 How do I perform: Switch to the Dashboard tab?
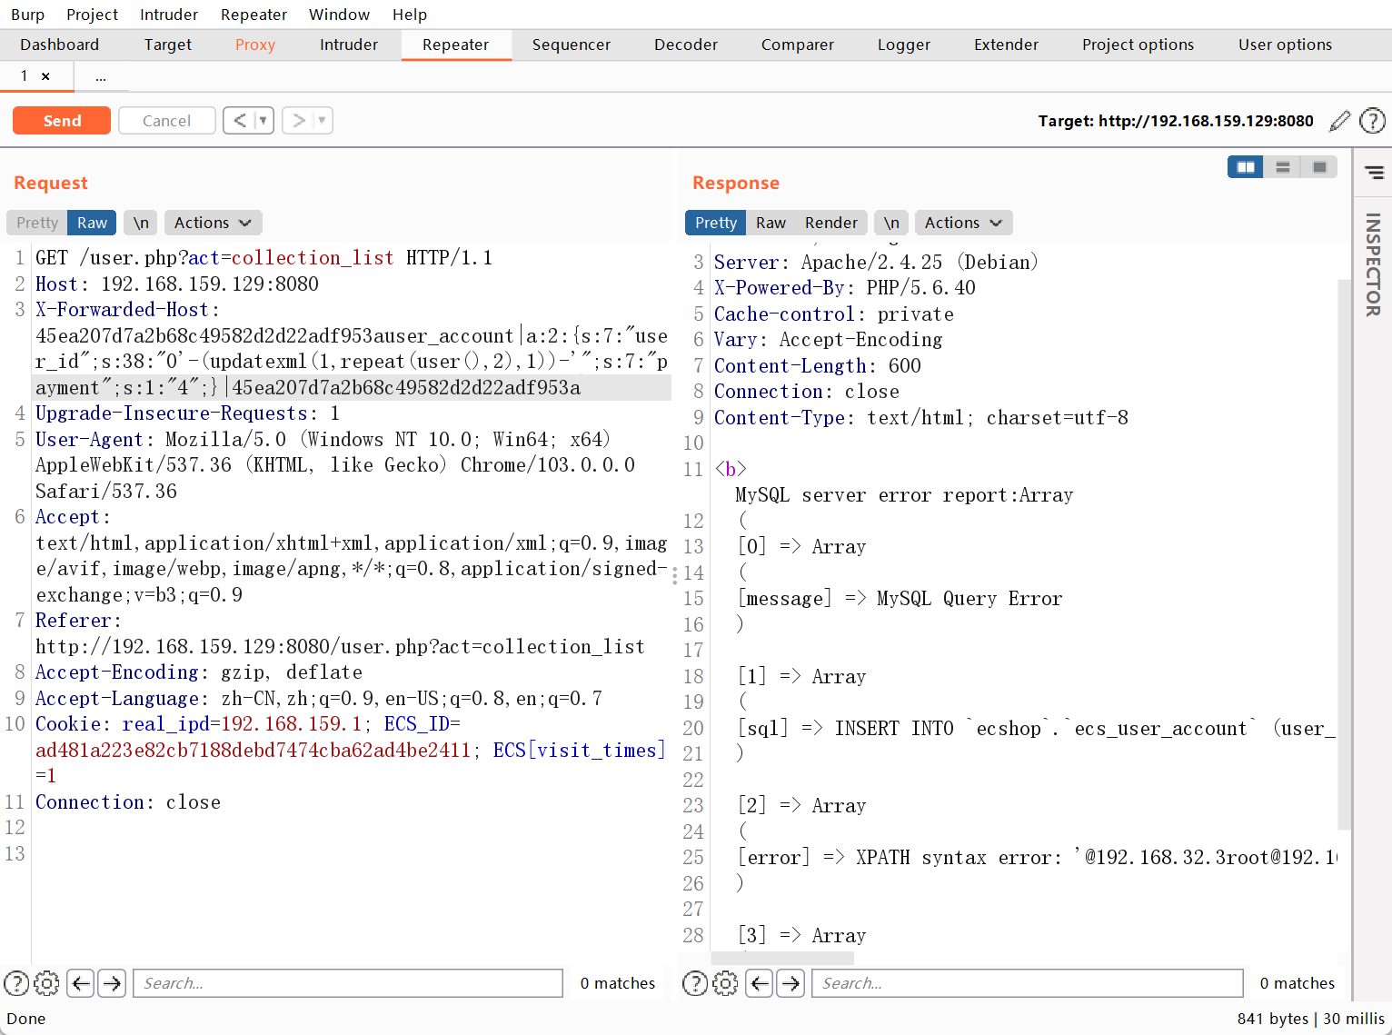[60, 45]
